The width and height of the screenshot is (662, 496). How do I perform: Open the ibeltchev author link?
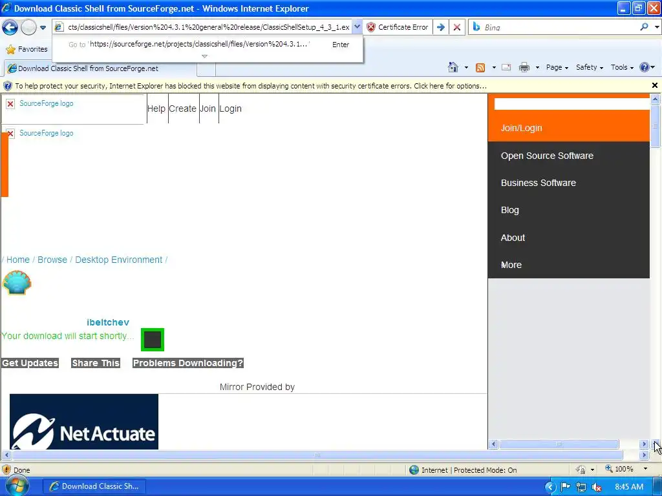coord(108,323)
